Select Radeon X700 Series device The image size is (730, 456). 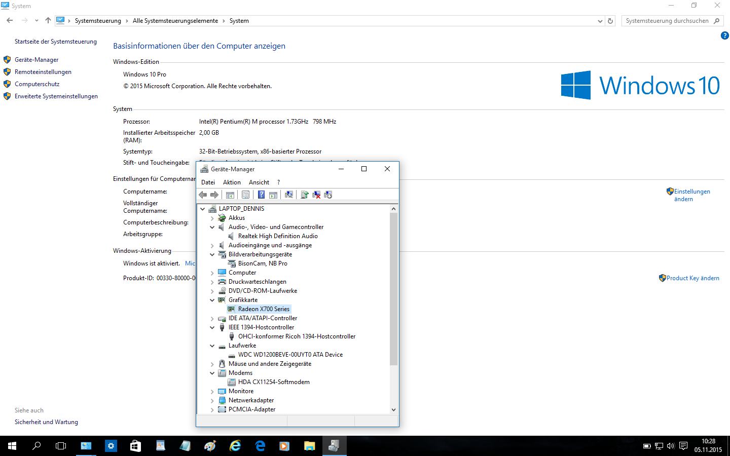(264, 309)
